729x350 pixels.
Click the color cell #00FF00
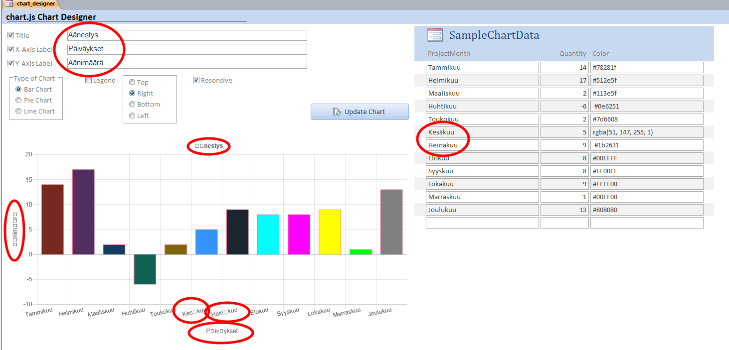click(x=647, y=197)
